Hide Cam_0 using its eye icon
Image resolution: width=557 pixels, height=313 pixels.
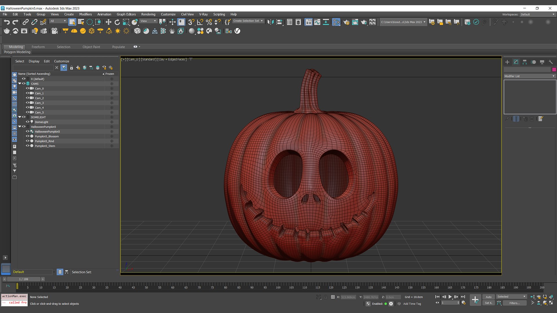[28, 88]
